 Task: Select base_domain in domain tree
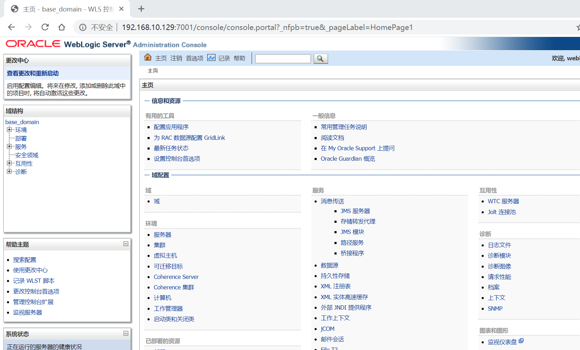click(x=22, y=122)
